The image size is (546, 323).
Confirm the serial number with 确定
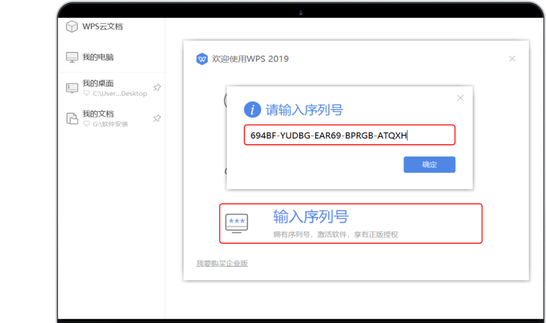(429, 164)
